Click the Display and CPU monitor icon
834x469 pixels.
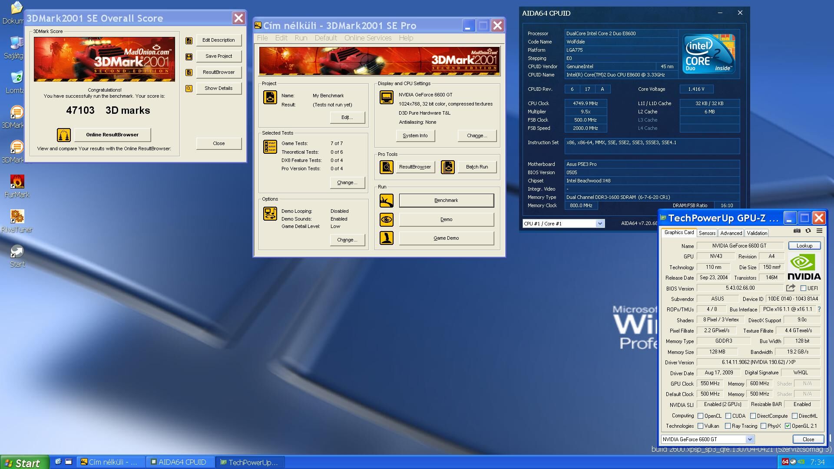[x=387, y=97]
